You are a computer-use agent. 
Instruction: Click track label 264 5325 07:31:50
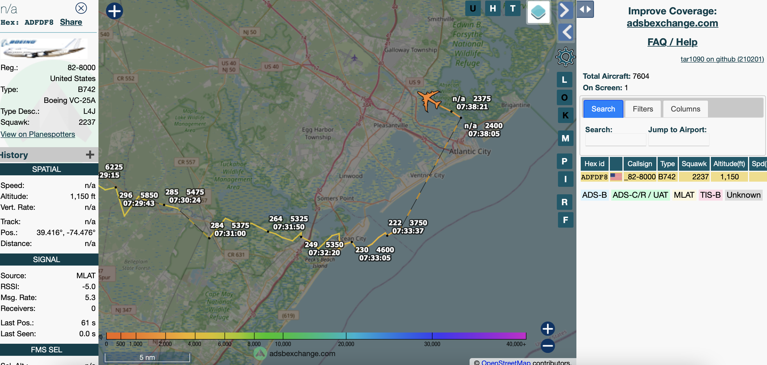(x=288, y=223)
